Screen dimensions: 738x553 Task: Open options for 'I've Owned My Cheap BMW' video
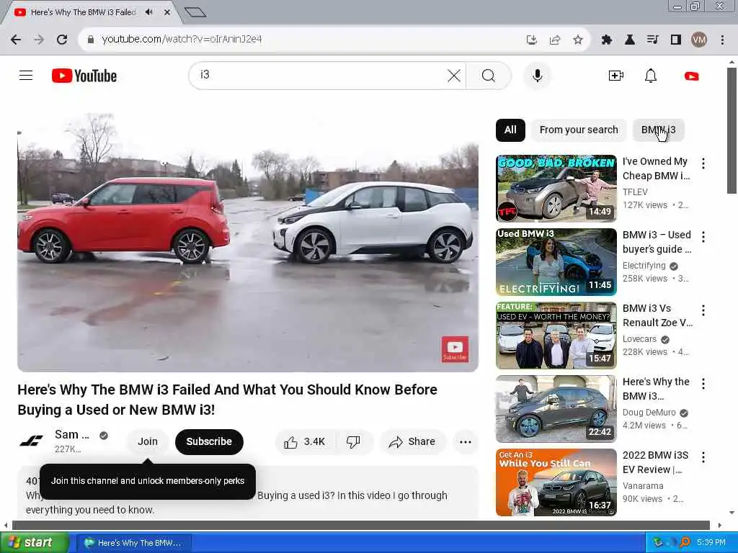[703, 163]
